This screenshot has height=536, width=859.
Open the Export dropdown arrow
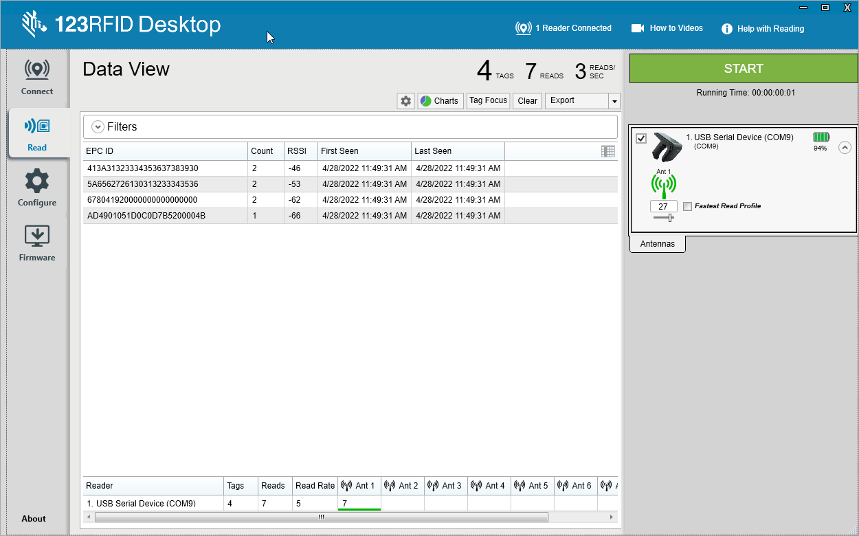click(x=614, y=101)
